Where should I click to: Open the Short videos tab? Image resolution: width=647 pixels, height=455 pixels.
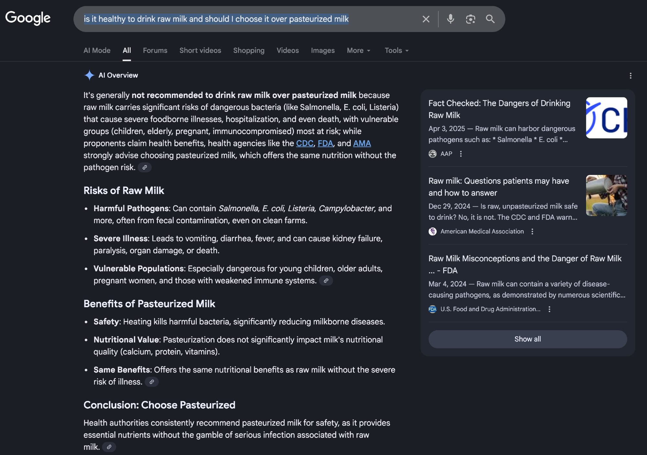200,50
